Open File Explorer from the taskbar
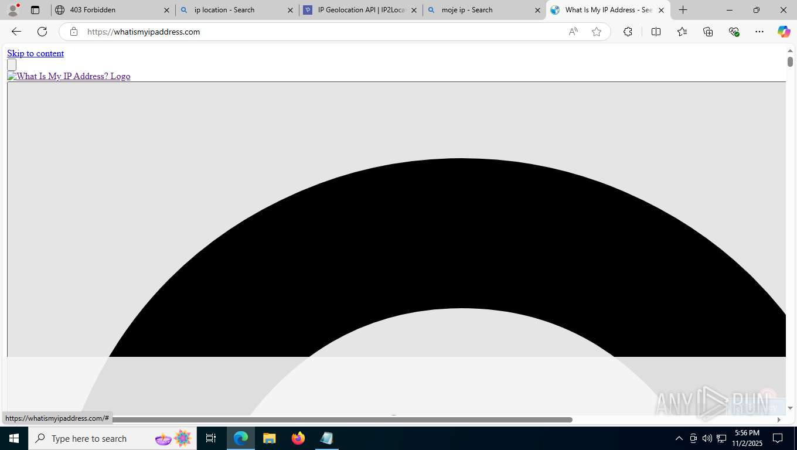The height and width of the screenshot is (450, 797). pos(269,438)
